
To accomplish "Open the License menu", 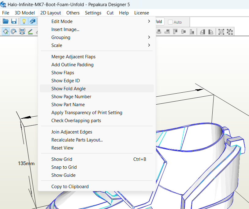I will click(142, 13).
